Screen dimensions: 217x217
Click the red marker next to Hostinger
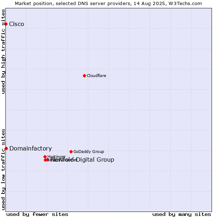(x=45, y=157)
